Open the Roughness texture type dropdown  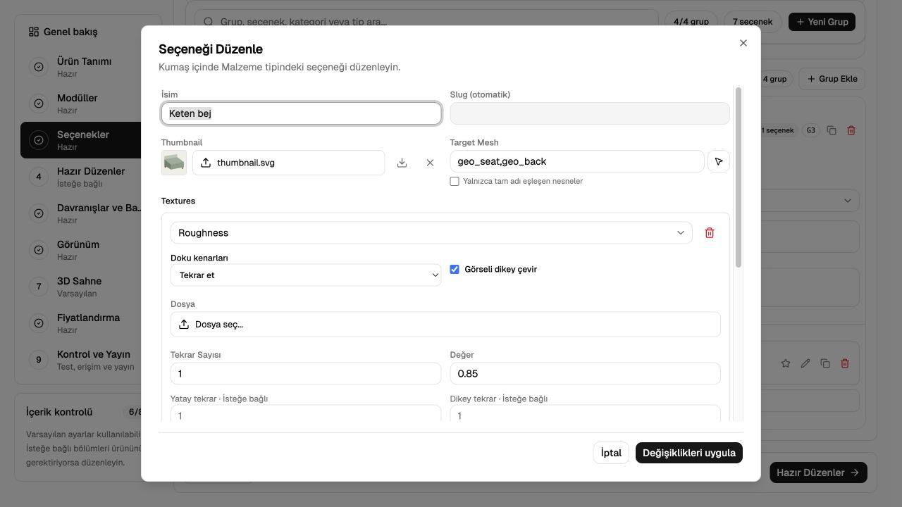[431, 233]
